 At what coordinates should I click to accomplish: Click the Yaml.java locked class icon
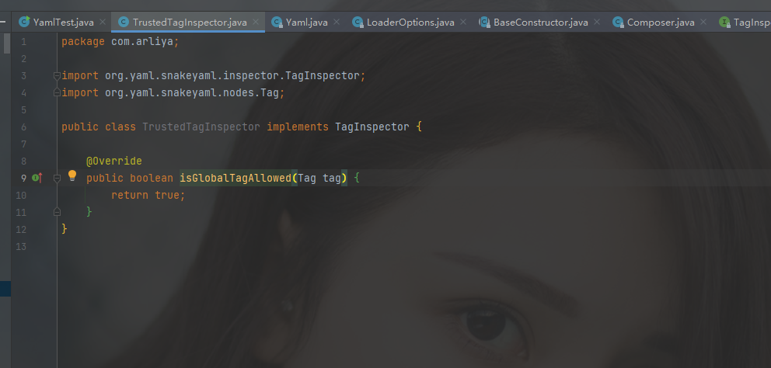(277, 22)
